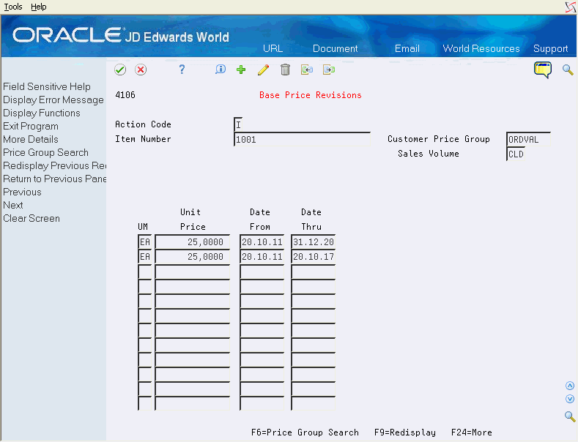Open the Email header link

pyautogui.click(x=407, y=48)
